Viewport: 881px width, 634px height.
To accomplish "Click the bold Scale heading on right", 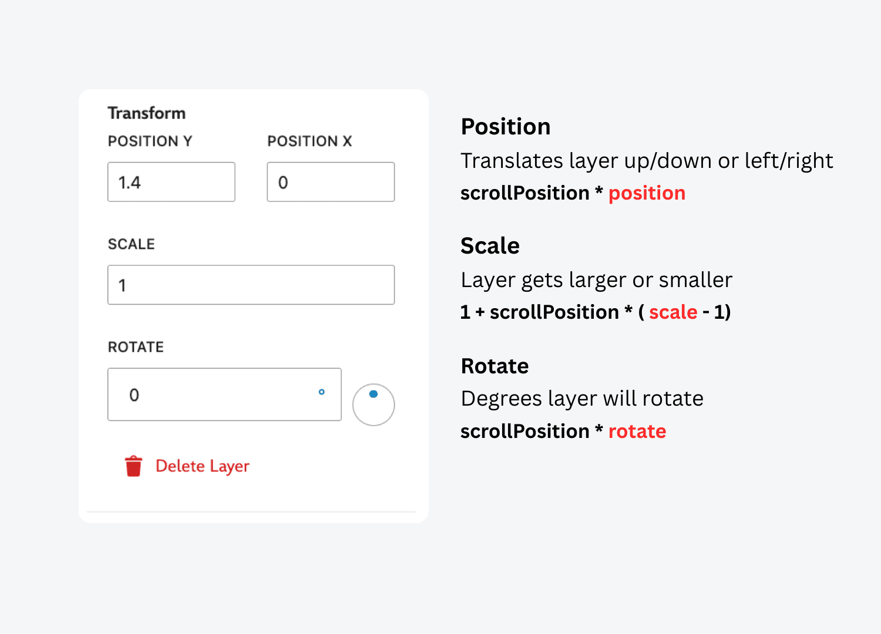I will (490, 246).
